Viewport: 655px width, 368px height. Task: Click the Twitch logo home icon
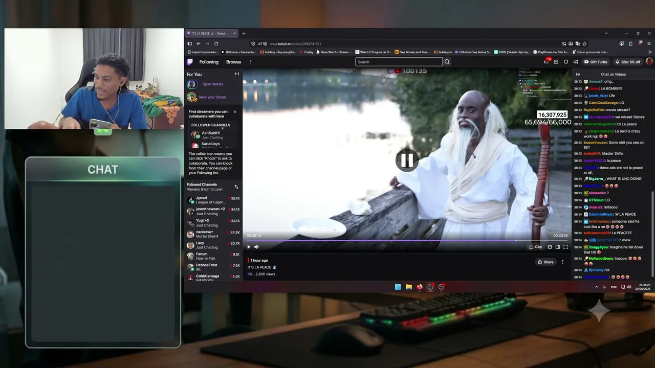tap(190, 62)
